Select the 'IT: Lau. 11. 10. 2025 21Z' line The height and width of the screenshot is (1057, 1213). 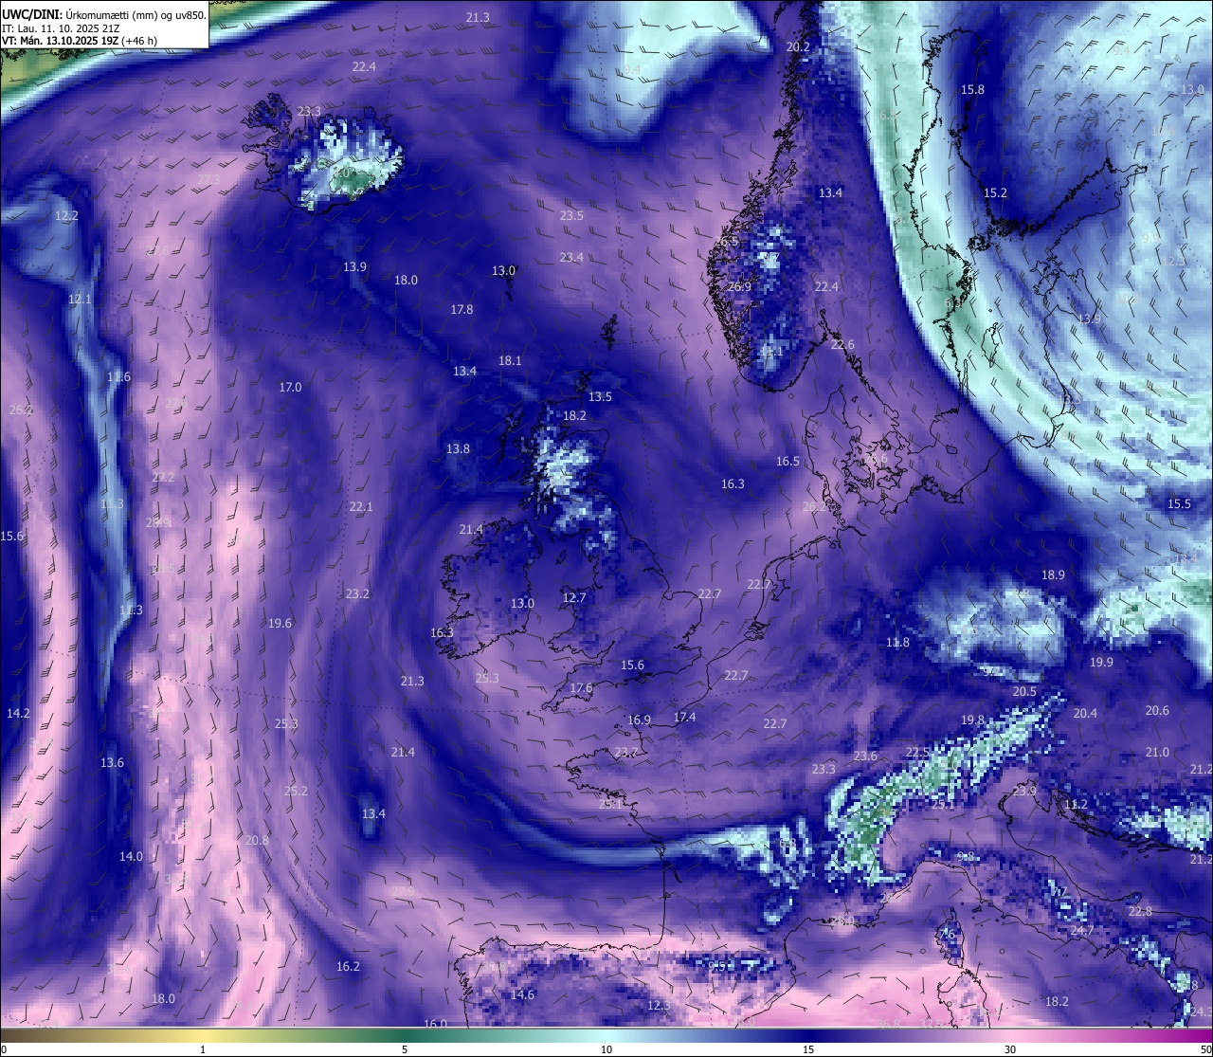tap(61, 28)
